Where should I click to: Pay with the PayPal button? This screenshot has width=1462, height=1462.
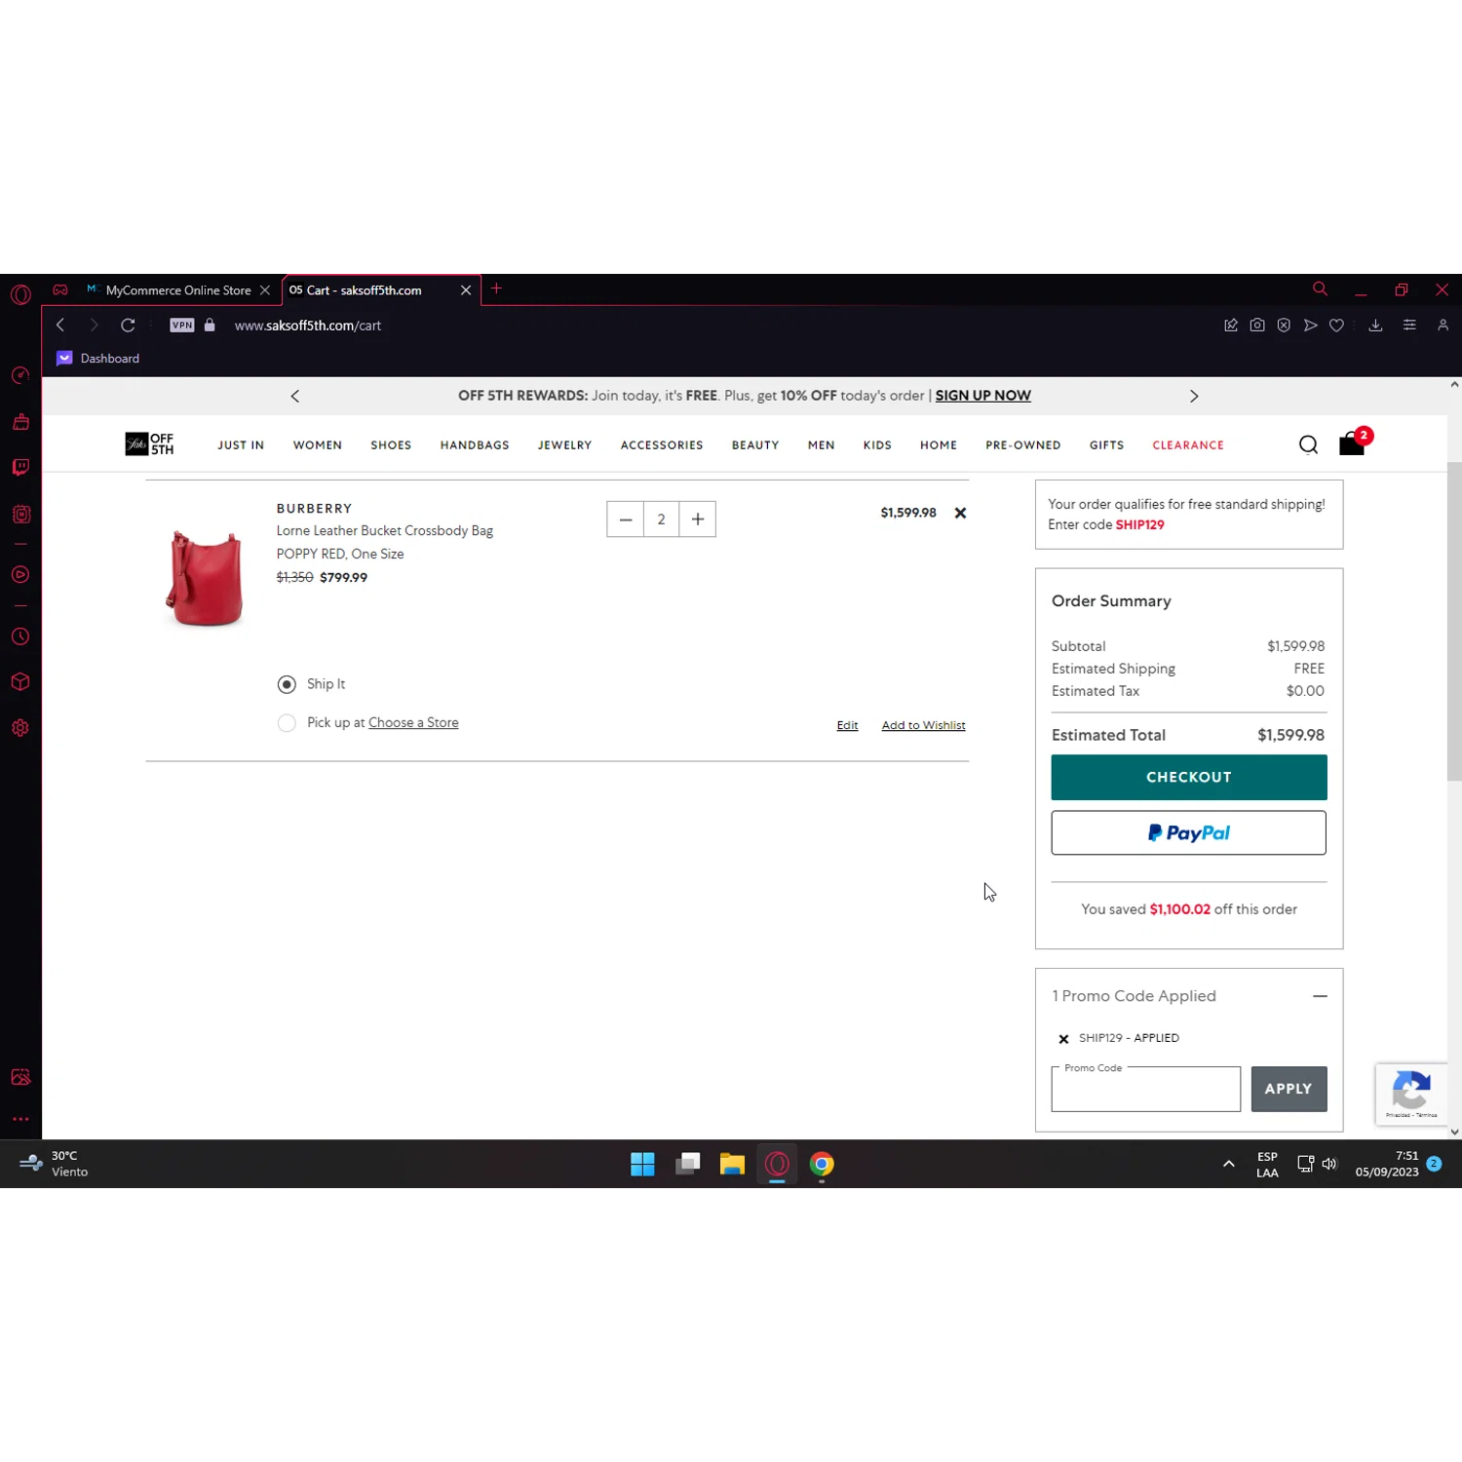[1188, 832]
